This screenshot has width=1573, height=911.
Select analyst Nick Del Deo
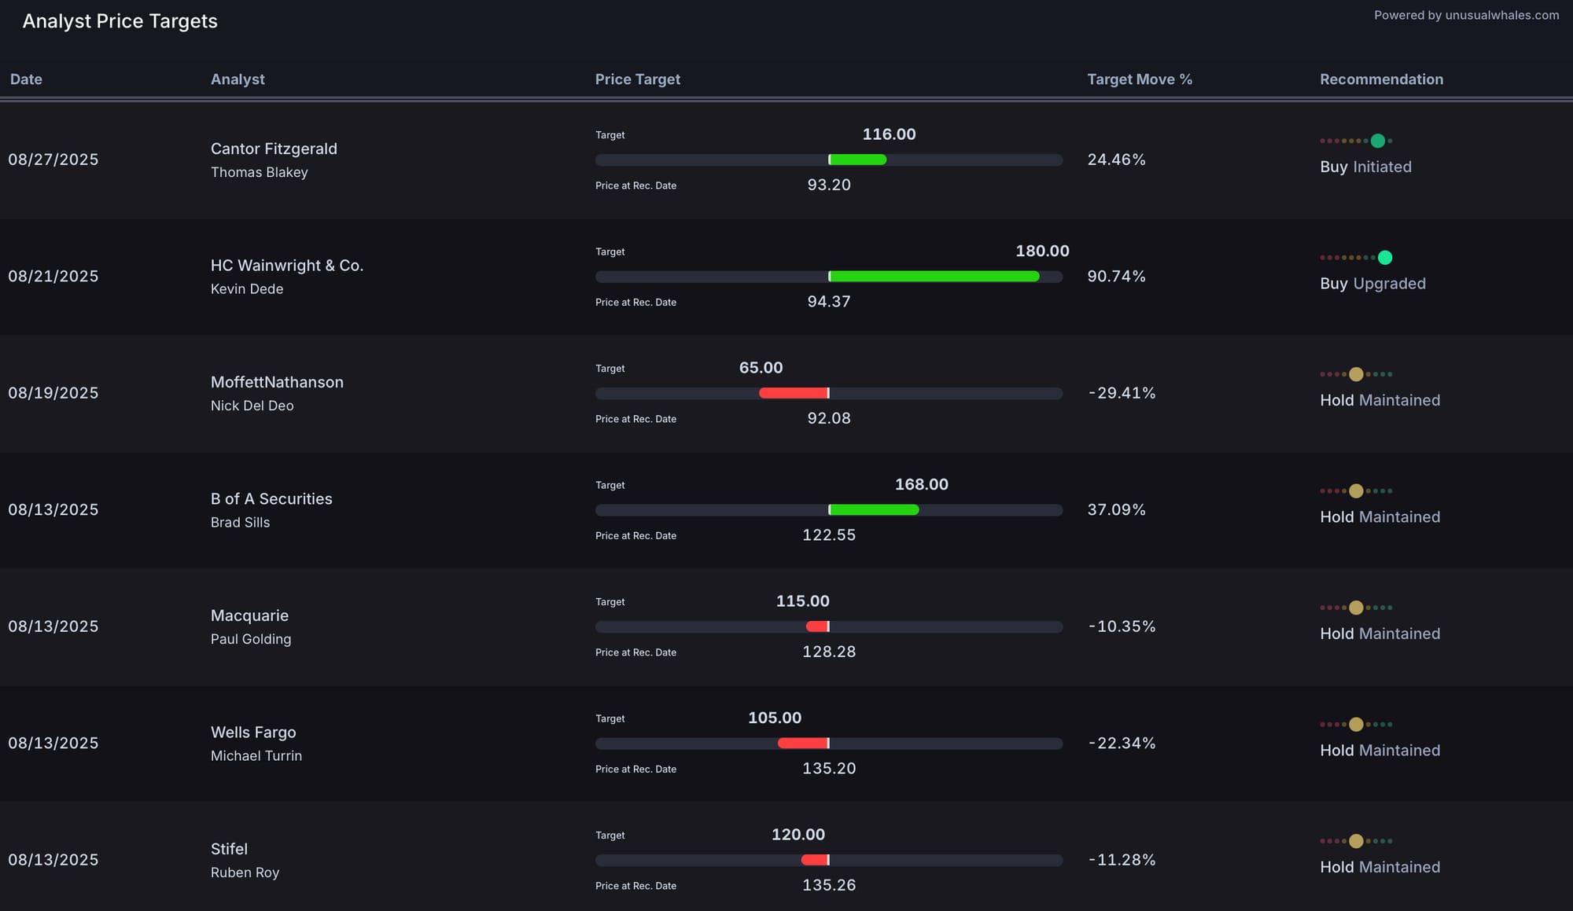pyautogui.click(x=252, y=406)
